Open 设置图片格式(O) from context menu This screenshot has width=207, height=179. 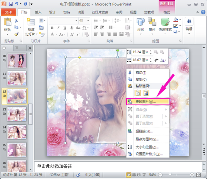(148, 154)
